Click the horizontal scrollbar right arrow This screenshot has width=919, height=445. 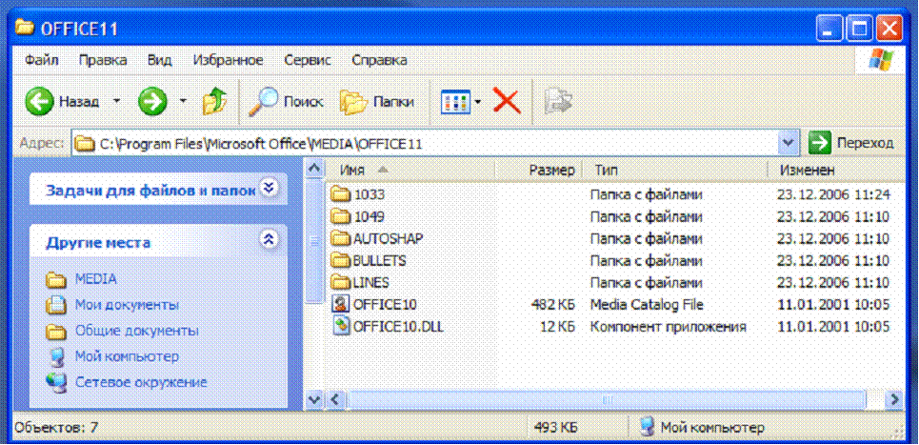pos(894,400)
